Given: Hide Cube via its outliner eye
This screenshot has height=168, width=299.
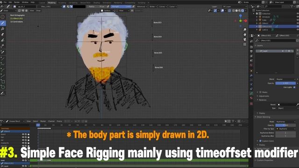Looking at the screenshot, I should pos(298,20).
